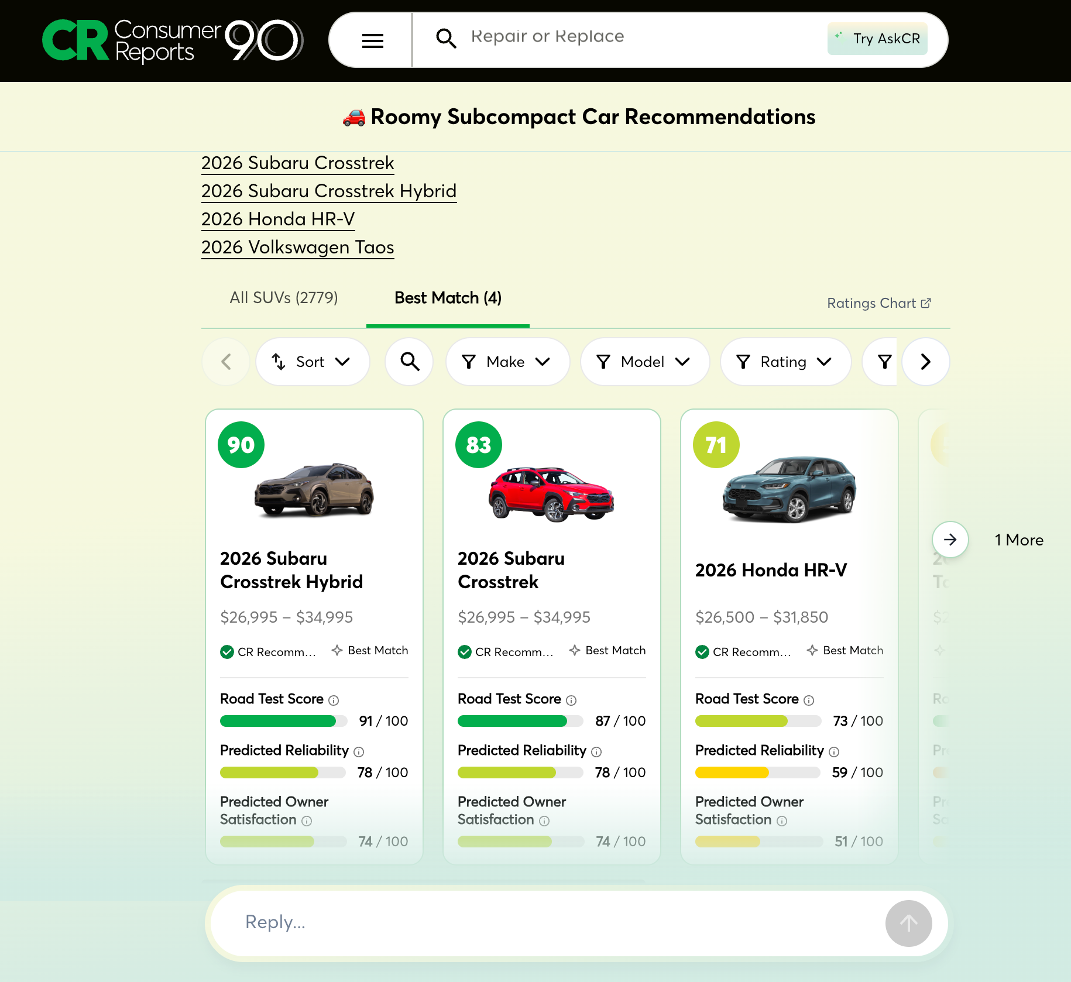Click the Road Test Score info icon on the Crosstrek Hybrid card
The image size is (1071, 982).
click(x=334, y=701)
